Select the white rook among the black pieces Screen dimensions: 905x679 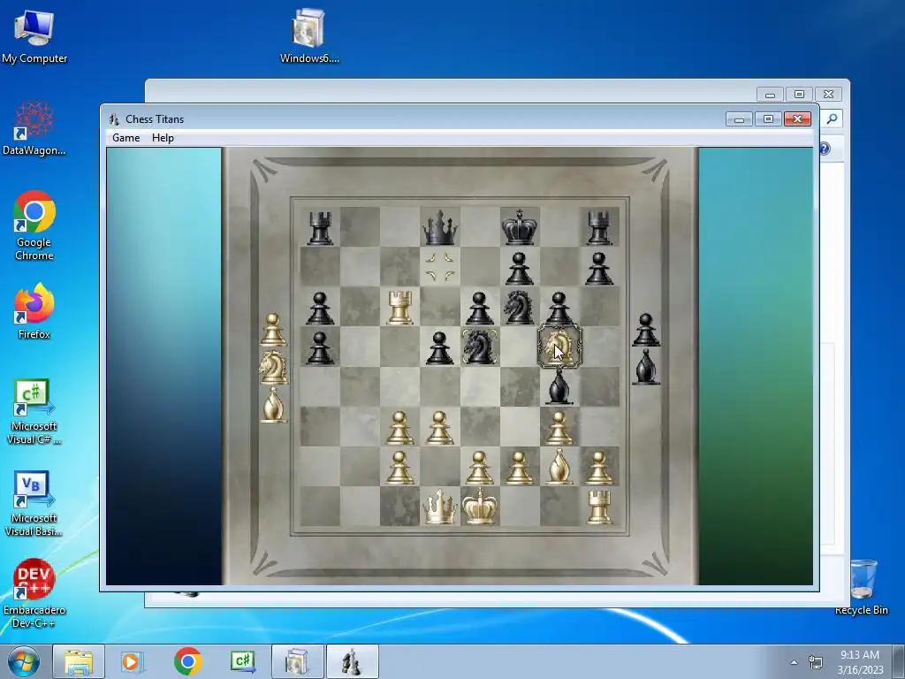[x=400, y=307]
